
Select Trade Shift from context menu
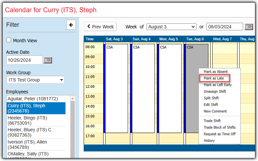click(212, 121)
